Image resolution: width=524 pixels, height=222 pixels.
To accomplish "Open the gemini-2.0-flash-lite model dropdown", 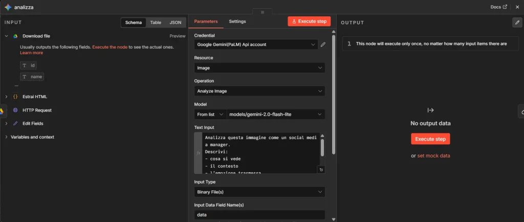I will pos(276,115).
